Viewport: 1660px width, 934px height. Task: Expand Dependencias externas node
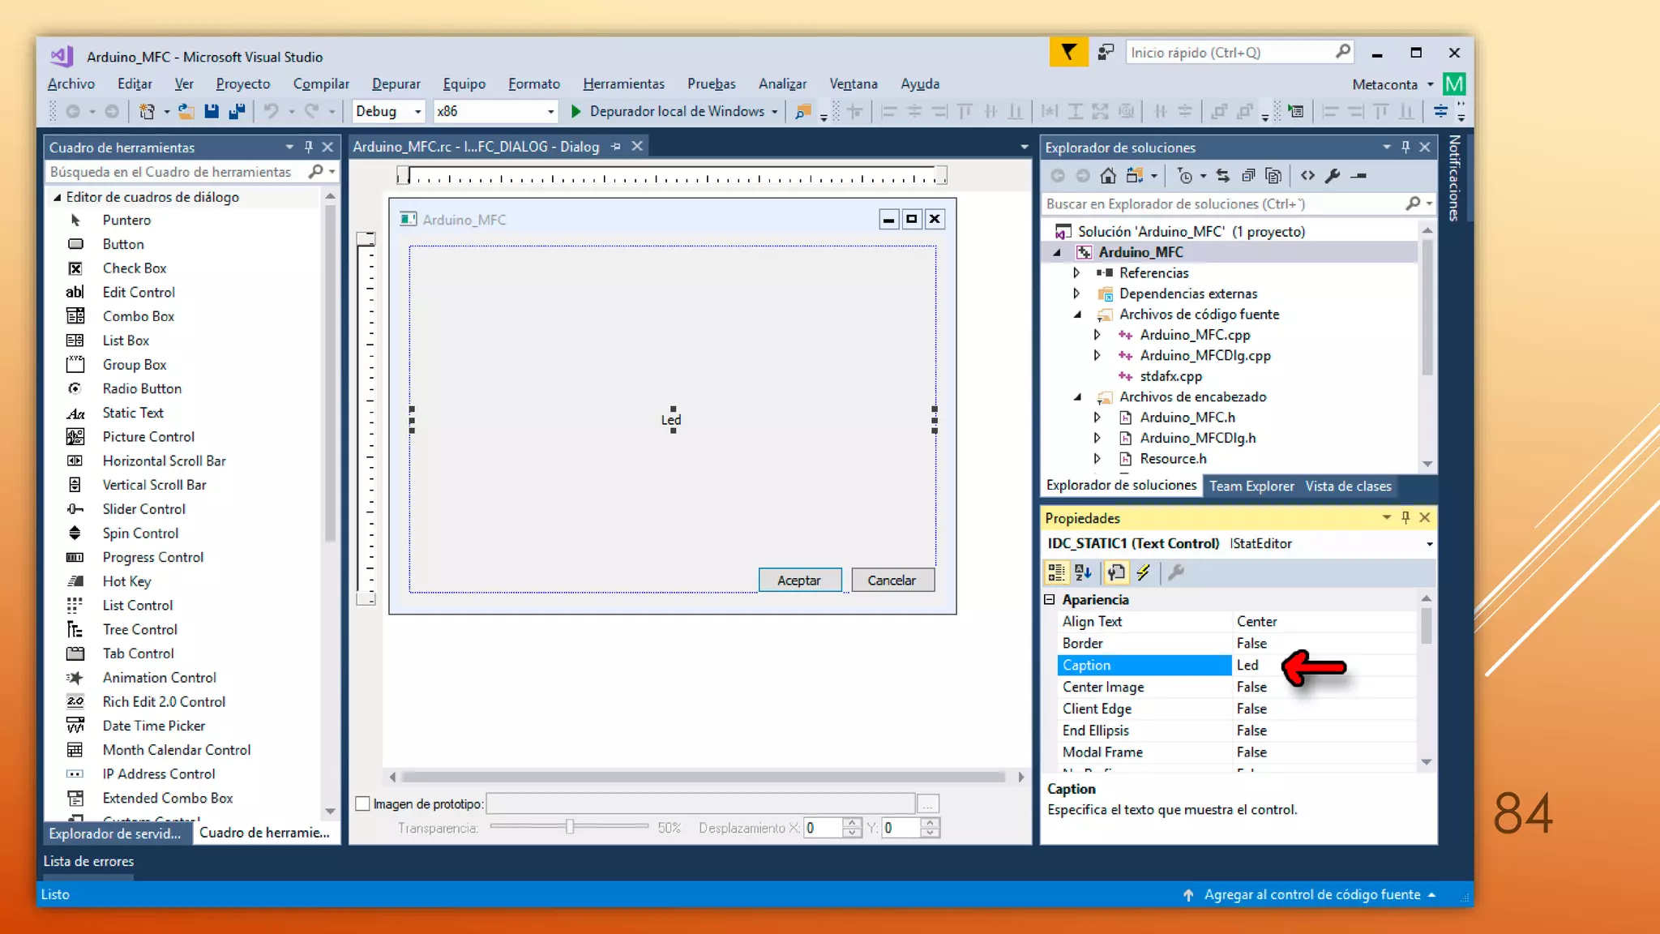tap(1076, 293)
